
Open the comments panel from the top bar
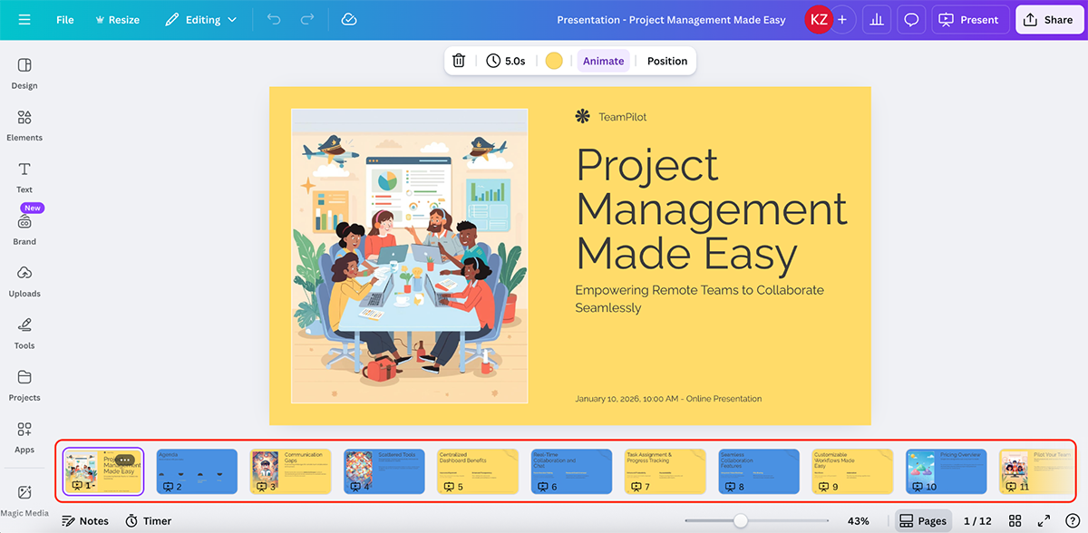(x=910, y=19)
